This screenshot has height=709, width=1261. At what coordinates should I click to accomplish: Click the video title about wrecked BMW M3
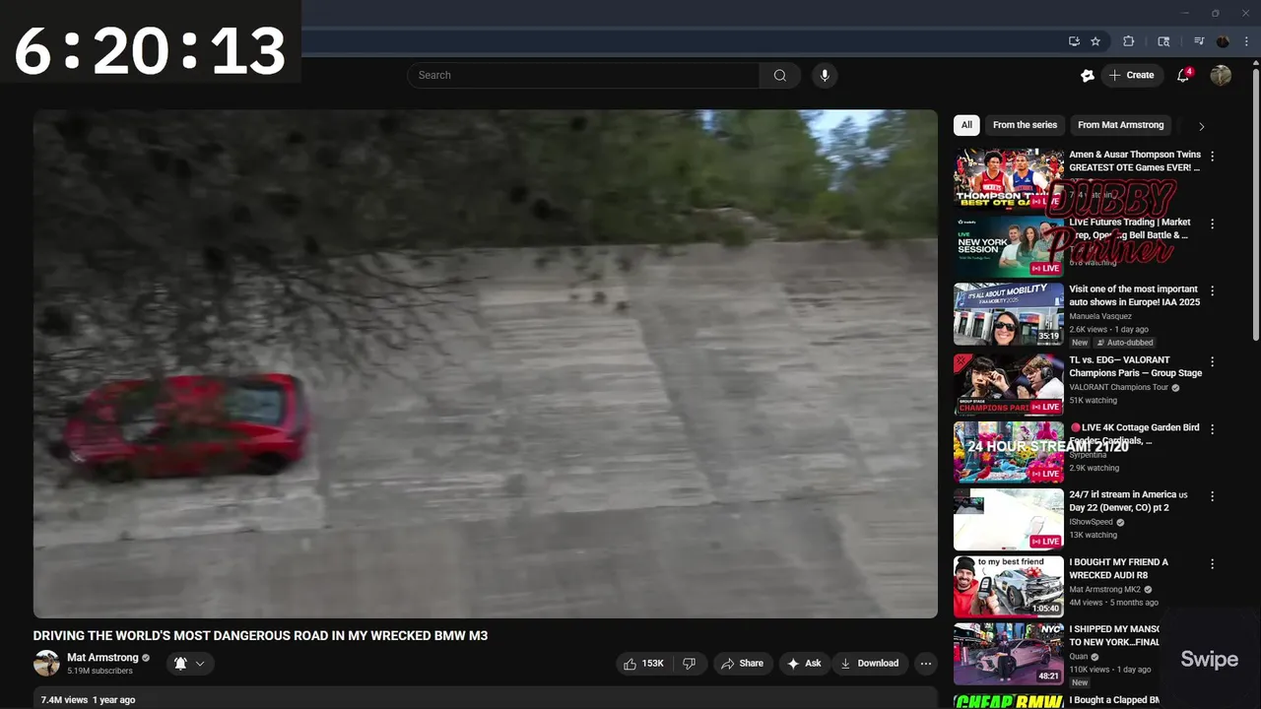pos(260,636)
